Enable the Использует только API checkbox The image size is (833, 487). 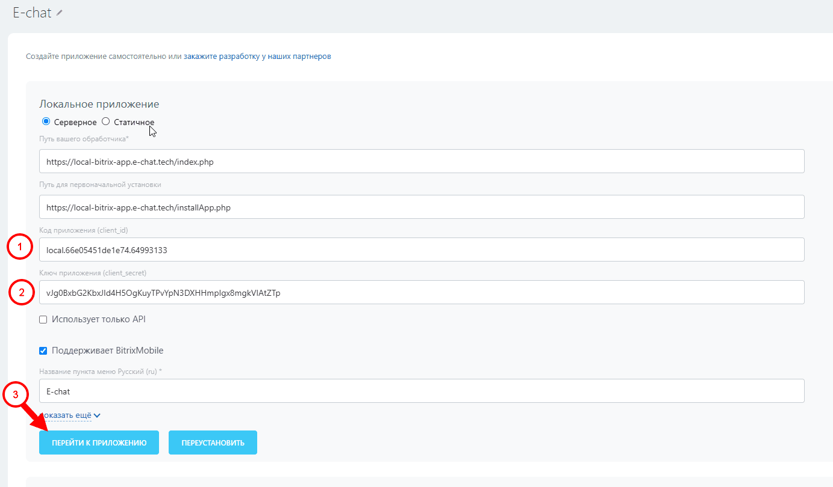[43, 320]
